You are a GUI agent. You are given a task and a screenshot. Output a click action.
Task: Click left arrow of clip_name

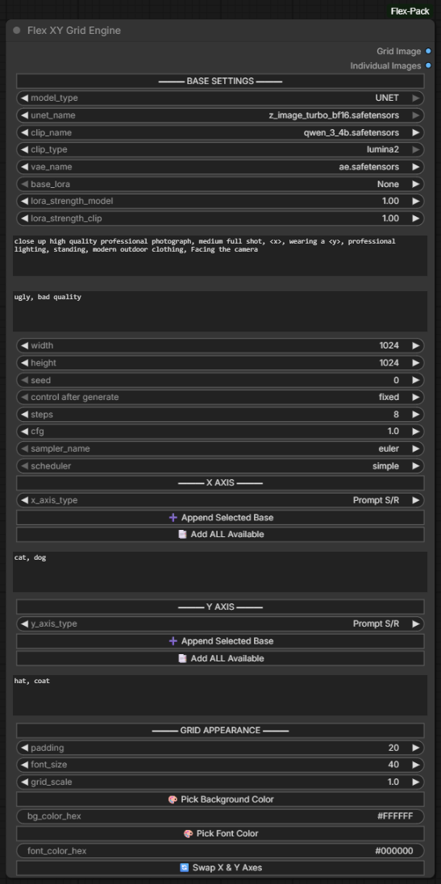[24, 132]
